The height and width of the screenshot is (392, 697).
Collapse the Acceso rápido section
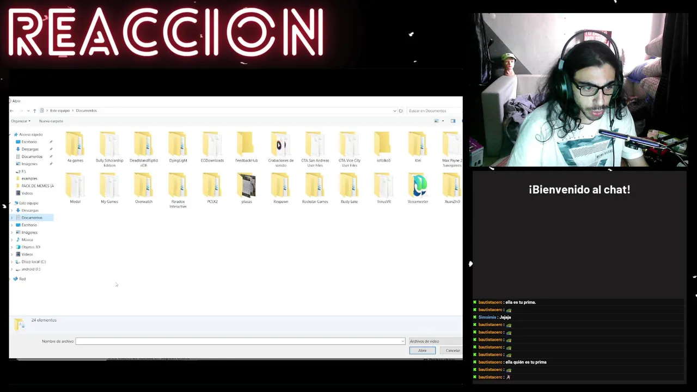click(11, 134)
